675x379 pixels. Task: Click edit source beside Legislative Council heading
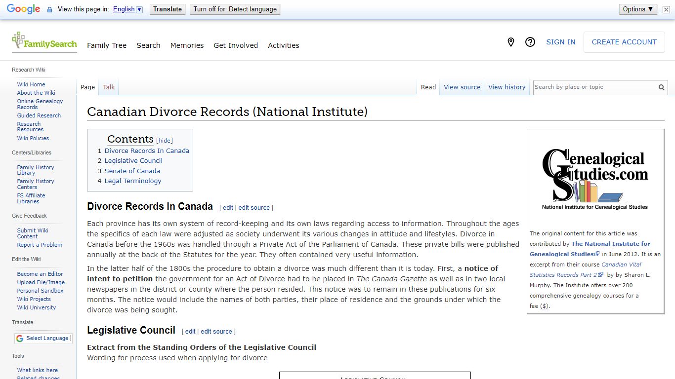tap(216, 332)
